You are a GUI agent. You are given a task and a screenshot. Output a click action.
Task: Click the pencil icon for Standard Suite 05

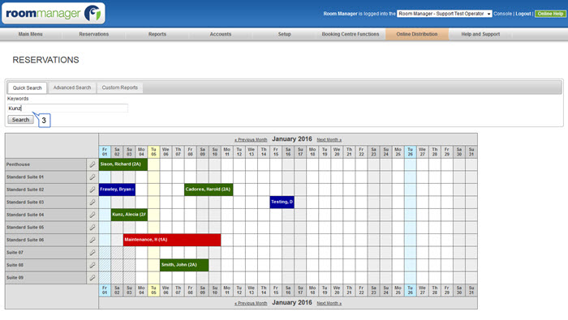pyautogui.click(x=93, y=228)
